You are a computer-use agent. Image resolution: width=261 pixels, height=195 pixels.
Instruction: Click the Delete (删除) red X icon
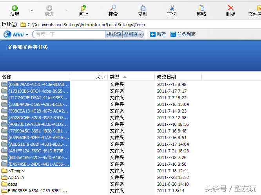231,8
